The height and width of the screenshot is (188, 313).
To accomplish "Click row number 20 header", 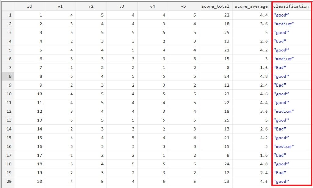I will point(7,182).
